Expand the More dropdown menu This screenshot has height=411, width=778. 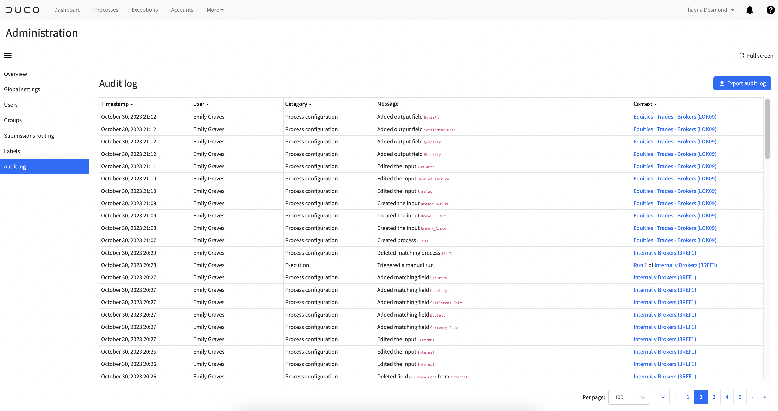tap(215, 10)
